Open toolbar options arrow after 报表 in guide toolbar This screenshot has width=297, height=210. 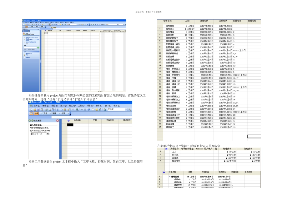(70, 114)
